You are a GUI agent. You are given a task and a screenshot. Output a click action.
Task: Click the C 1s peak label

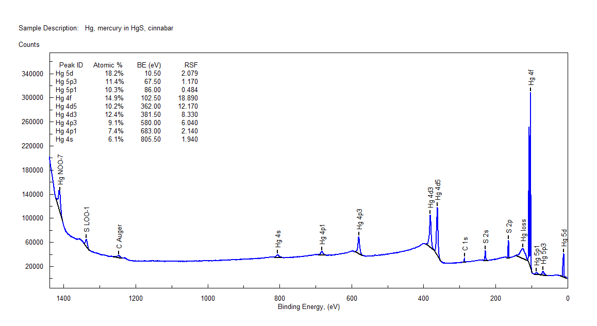point(465,245)
